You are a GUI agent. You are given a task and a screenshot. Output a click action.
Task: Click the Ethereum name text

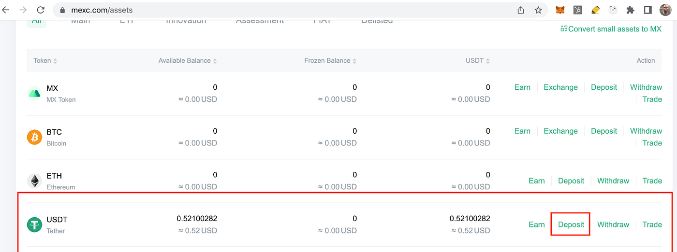click(61, 187)
